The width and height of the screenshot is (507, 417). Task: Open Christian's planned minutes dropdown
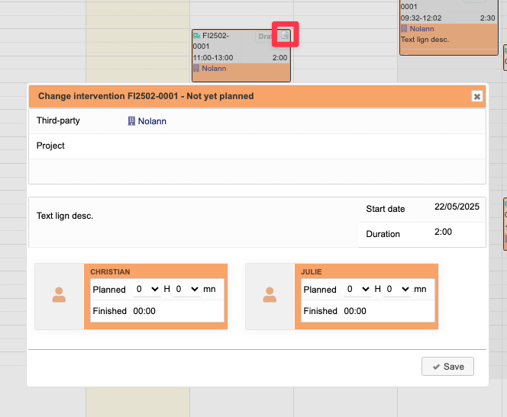[x=186, y=290]
